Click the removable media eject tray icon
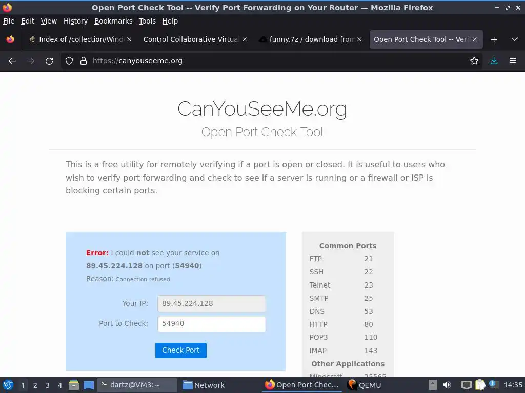This screenshot has width=525, height=393. 433,385
